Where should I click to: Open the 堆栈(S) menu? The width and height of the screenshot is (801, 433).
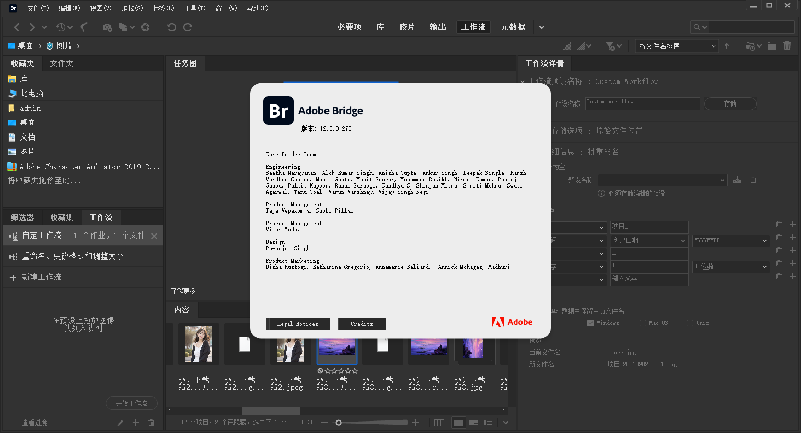click(x=132, y=8)
